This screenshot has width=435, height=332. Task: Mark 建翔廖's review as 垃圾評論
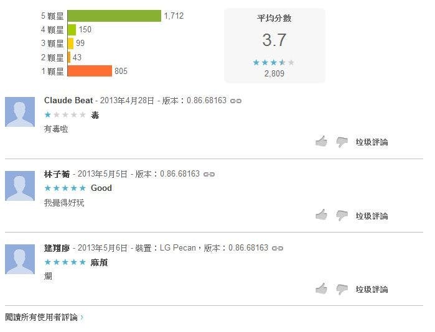[372, 289]
